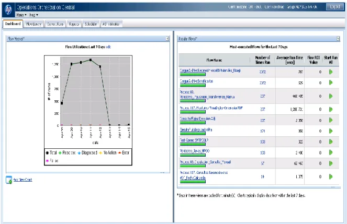Screen dimensions: 347x224
Task: Sort by Number of Times Run column header
Action: tap(262, 60)
